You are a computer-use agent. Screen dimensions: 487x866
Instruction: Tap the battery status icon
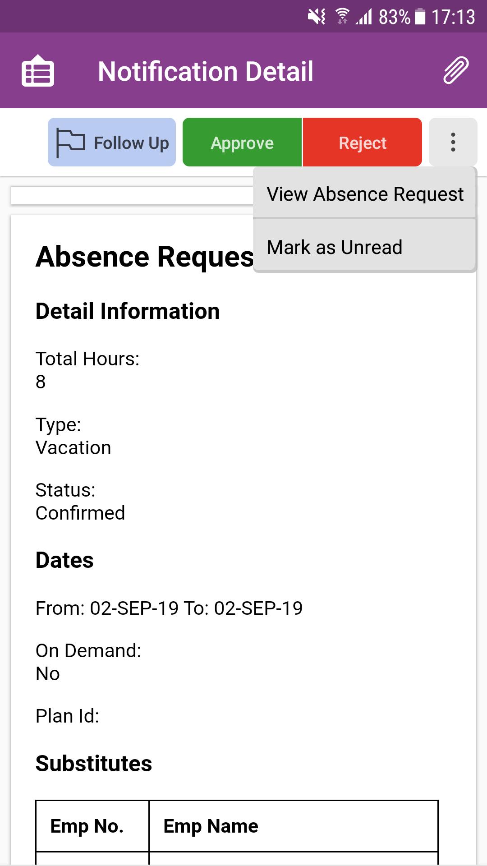click(420, 17)
